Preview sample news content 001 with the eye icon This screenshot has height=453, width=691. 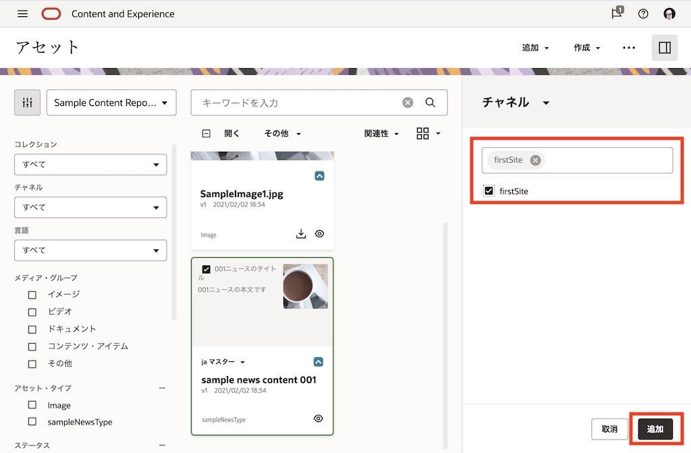tap(319, 419)
